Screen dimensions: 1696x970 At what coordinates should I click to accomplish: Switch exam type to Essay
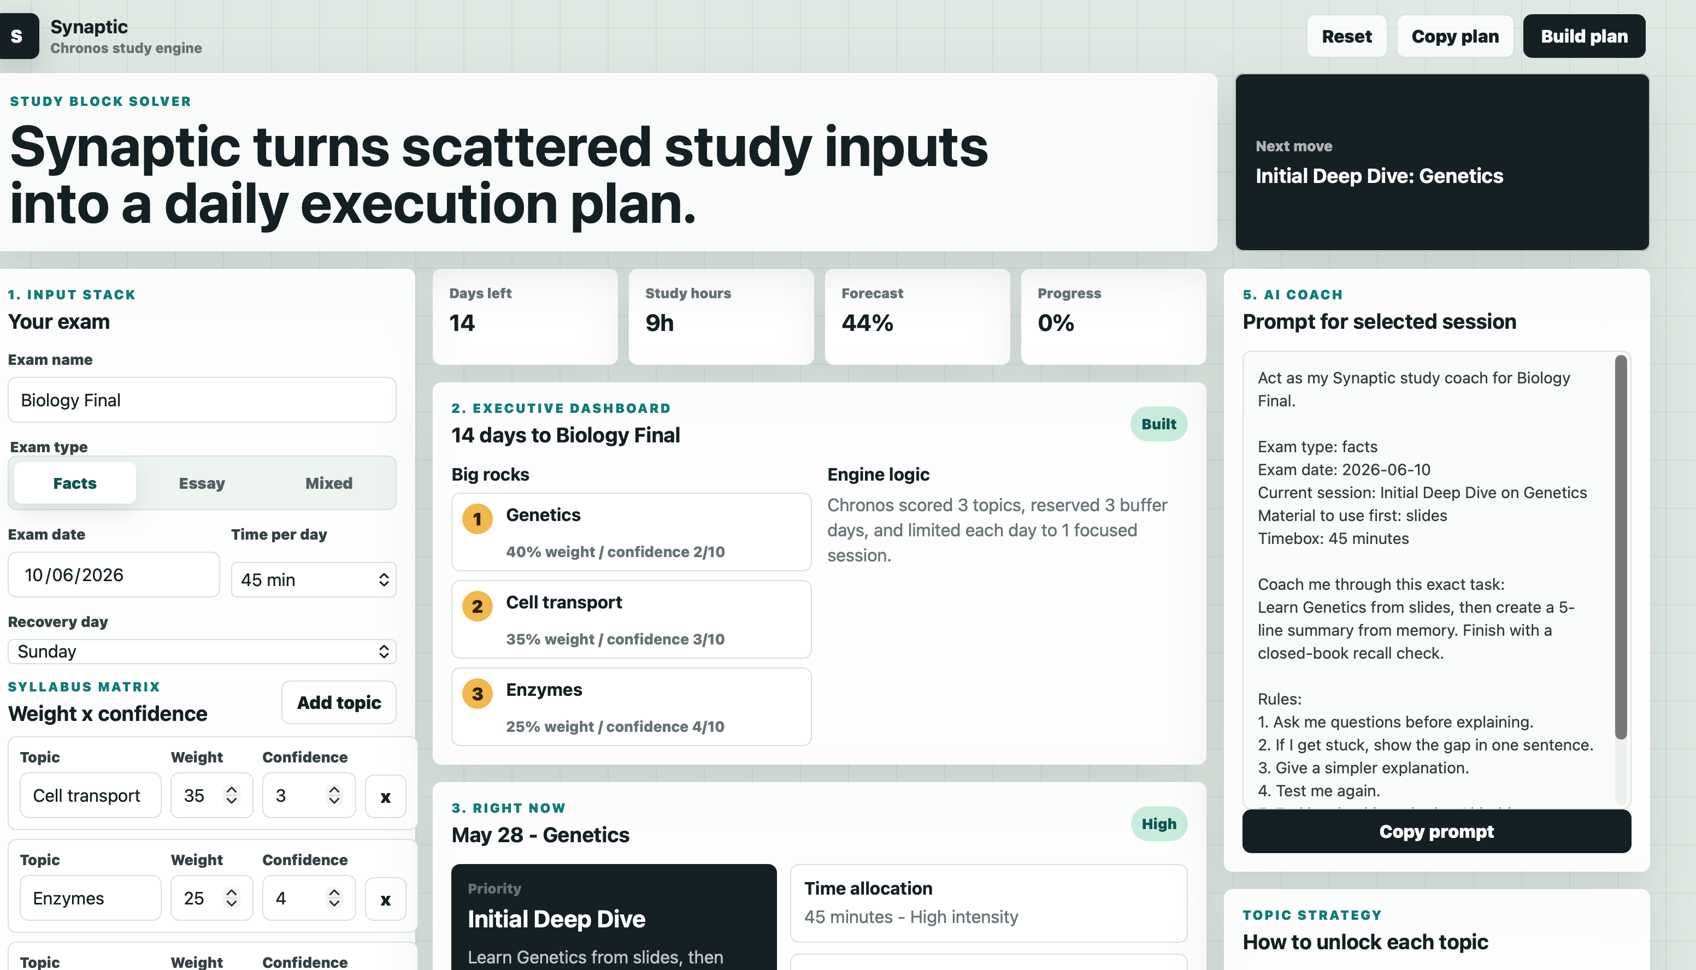tap(201, 483)
